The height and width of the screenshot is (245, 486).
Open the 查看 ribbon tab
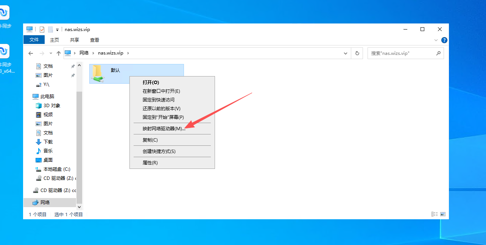click(x=94, y=40)
